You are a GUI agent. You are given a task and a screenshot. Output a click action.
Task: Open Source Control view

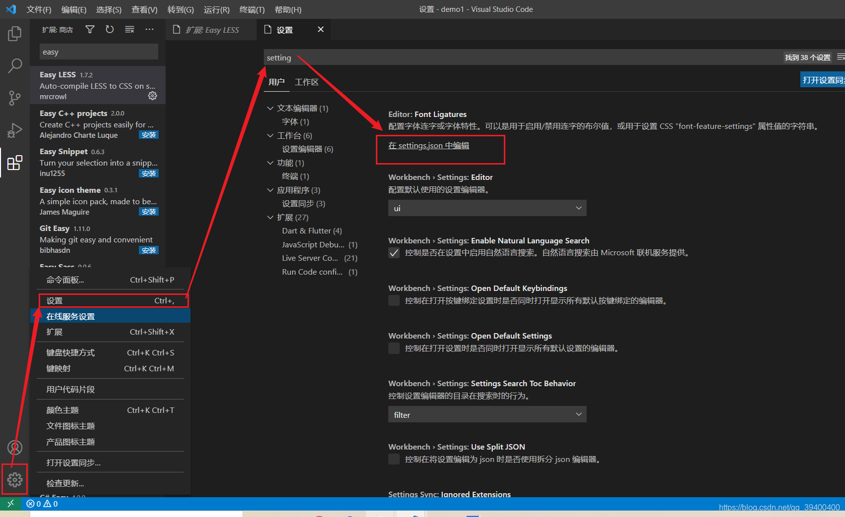point(15,98)
